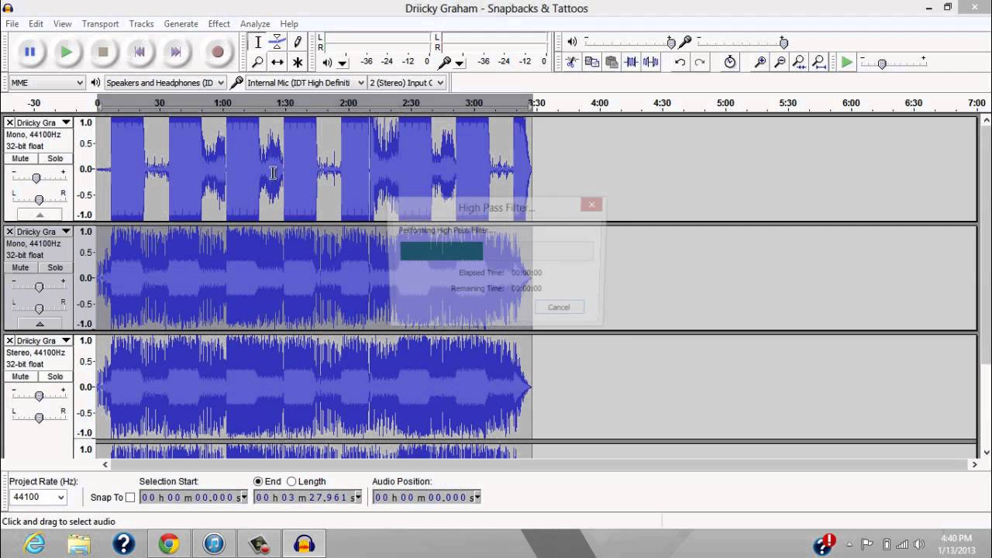Image resolution: width=992 pixels, height=558 pixels.
Task: Open Internet Explorer from the taskbar
Action: point(34,544)
